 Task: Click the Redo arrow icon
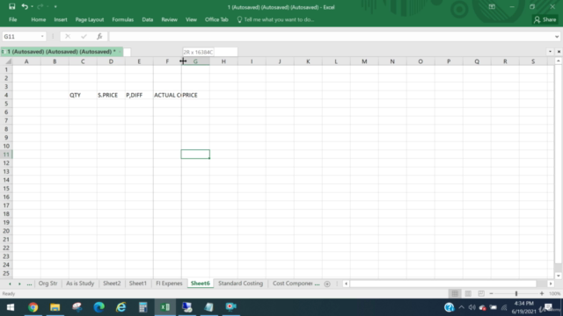pos(40,6)
